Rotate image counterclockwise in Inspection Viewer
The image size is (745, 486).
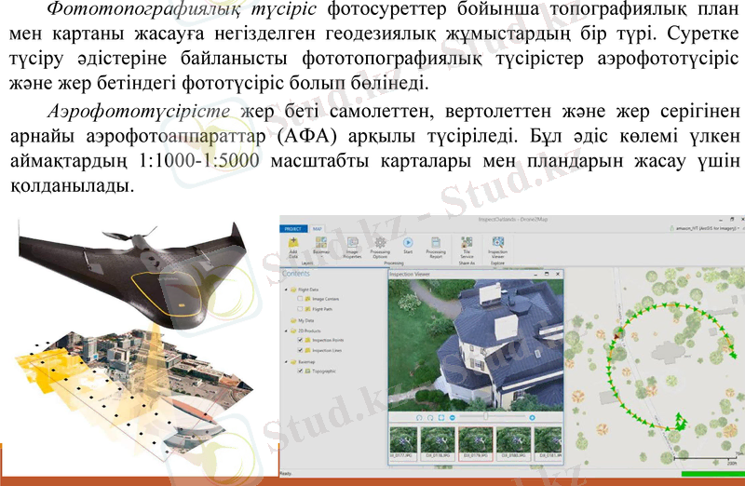(419, 418)
